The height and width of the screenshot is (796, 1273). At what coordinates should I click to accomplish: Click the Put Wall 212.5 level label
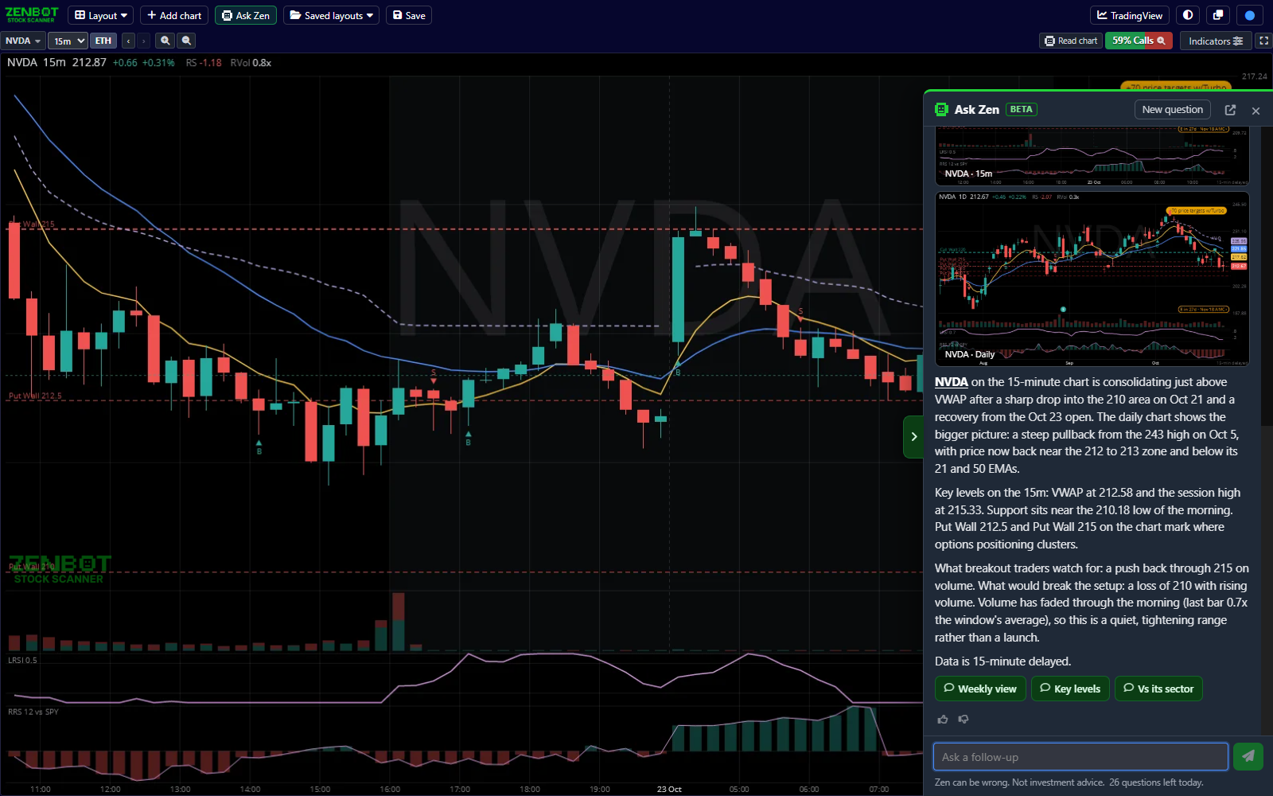coord(35,396)
